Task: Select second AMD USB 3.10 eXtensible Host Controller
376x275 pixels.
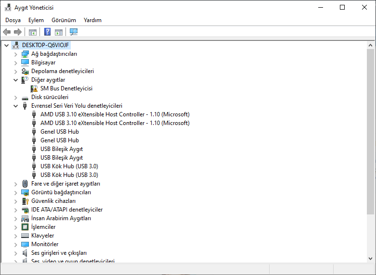Action: coord(115,123)
